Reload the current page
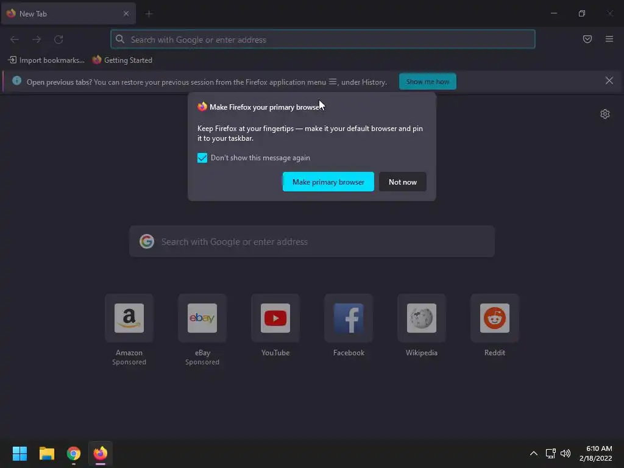624x468 pixels. pos(58,40)
